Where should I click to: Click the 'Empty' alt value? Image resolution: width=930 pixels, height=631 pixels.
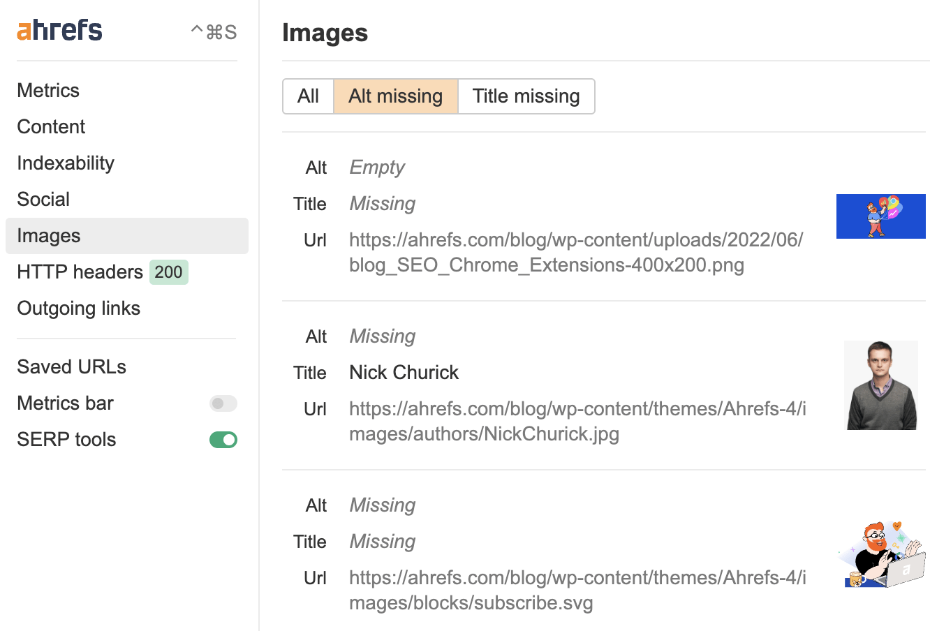click(377, 168)
